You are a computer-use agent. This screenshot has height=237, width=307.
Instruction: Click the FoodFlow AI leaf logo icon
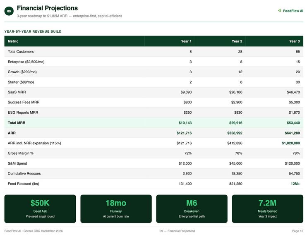coord(280,11)
